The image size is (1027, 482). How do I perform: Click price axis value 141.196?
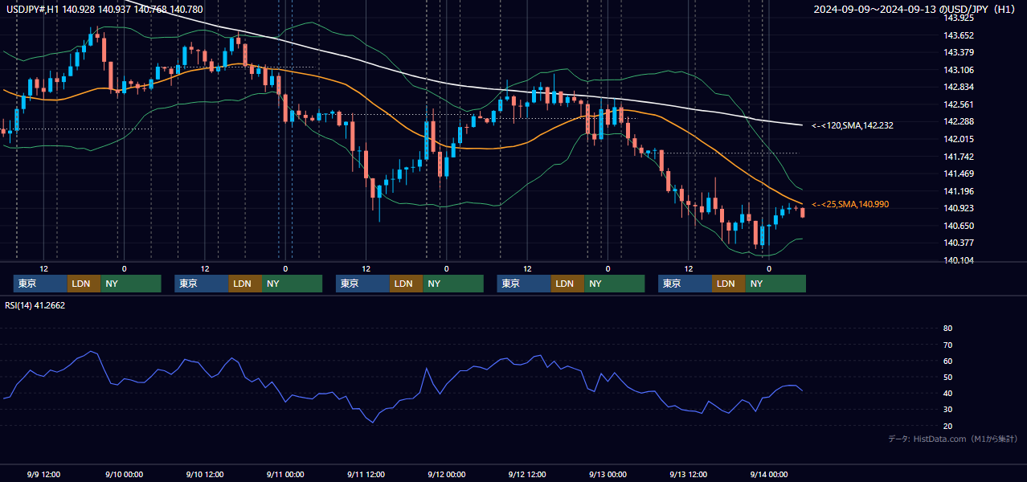click(959, 191)
